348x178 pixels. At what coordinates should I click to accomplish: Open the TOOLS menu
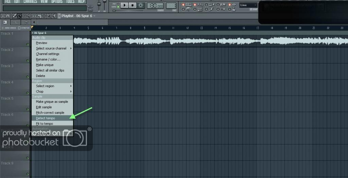pyautogui.click(x=70, y=2)
